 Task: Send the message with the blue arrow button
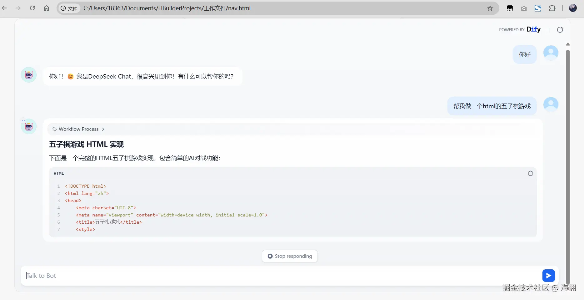coord(548,276)
